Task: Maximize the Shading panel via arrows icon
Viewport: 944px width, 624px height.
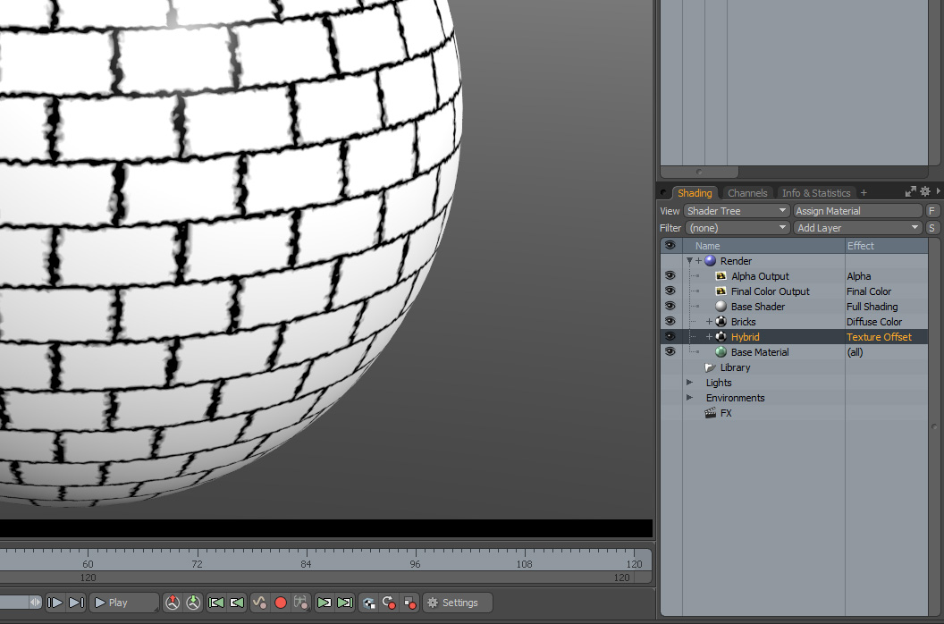Action: click(910, 191)
